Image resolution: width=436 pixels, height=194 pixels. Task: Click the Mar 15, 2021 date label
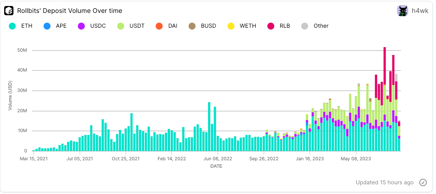(34, 159)
